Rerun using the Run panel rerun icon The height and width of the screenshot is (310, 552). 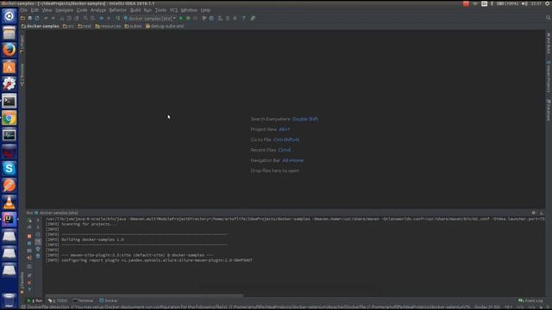point(29,220)
